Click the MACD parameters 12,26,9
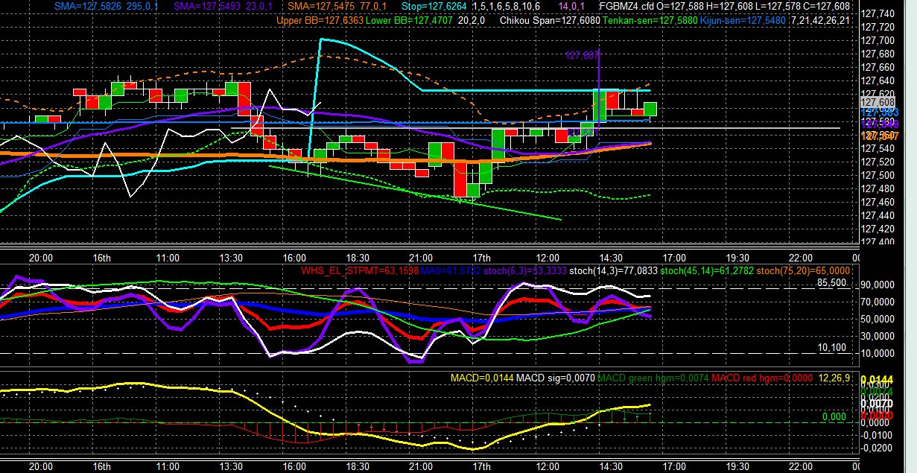The height and width of the screenshot is (473, 917). [834, 378]
